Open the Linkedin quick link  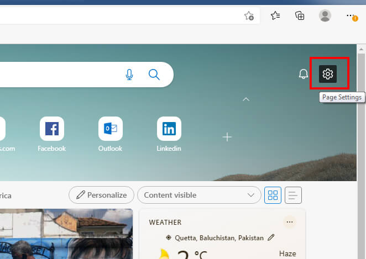point(169,129)
